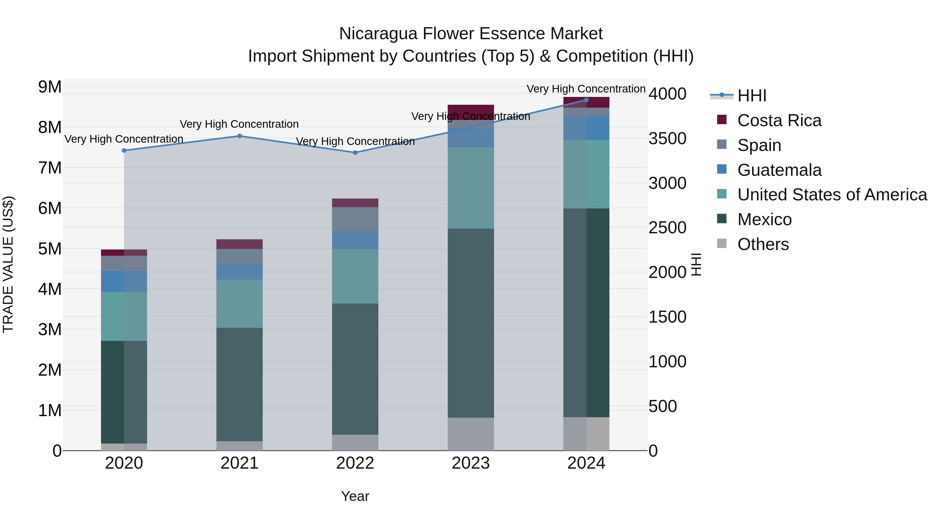
Task: Click the 2024 x-axis label
Action: [586, 463]
